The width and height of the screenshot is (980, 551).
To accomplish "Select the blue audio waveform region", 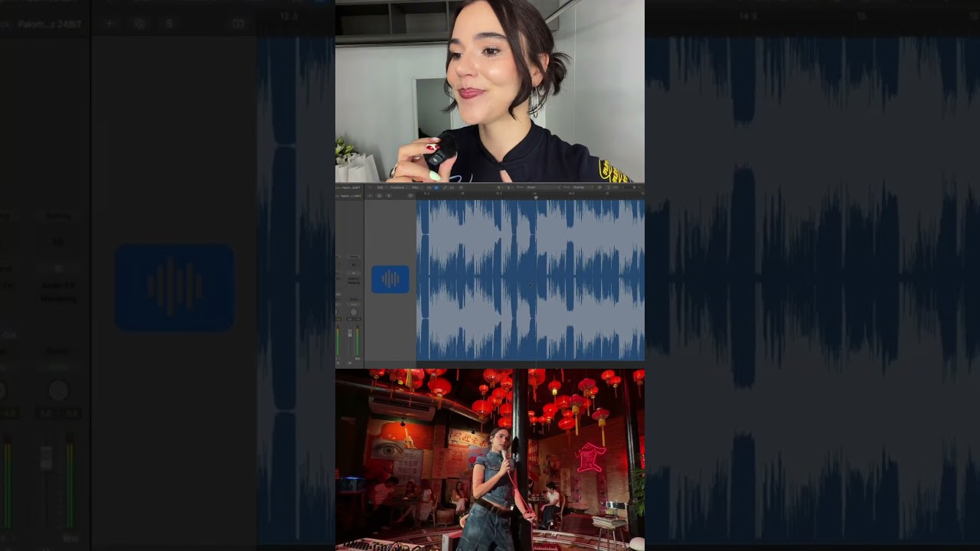I will pyautogui.click(x=531, y=280).
